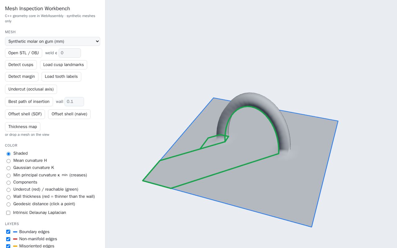Select Mean curvature H radio button
Screen dimensions: 397x248
click(8, 161)
